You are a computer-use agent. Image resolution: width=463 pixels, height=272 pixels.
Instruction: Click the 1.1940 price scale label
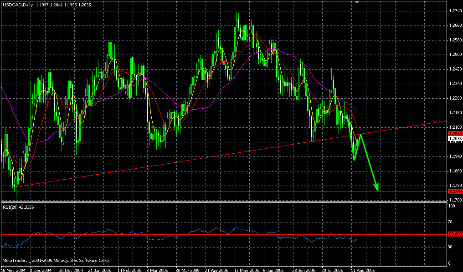pos(455,156)
